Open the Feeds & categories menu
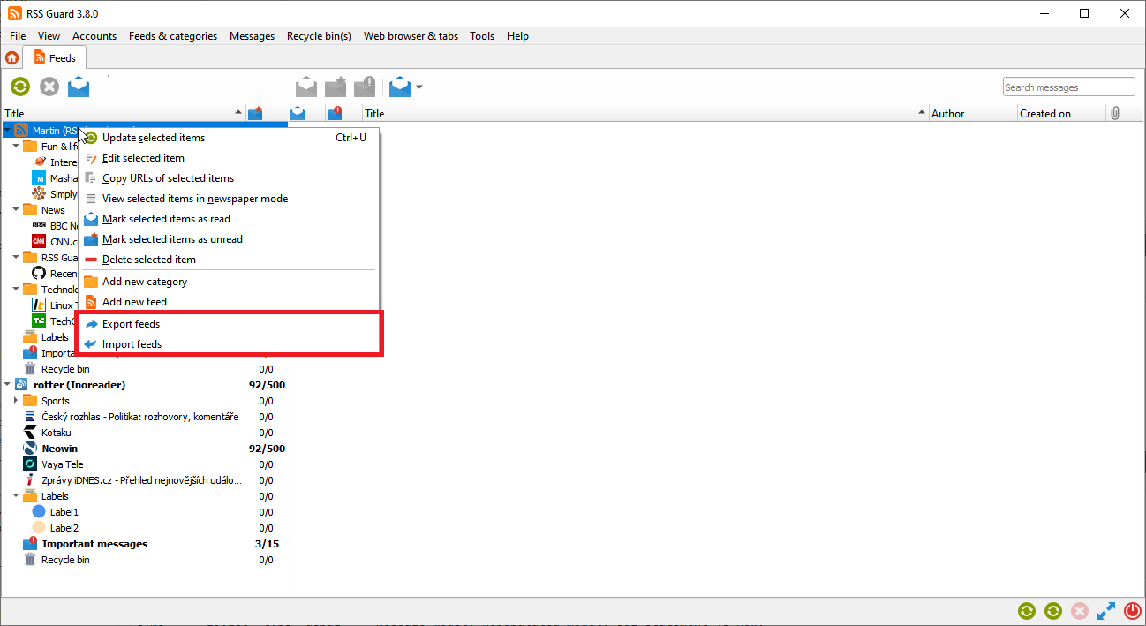 tap(172, 36)
